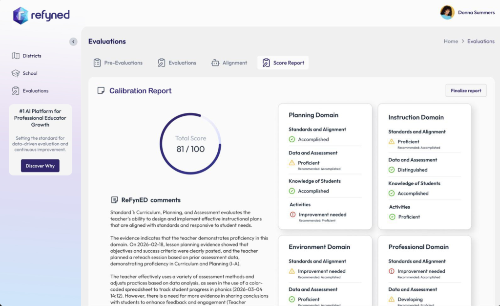The width and height of the screenshot is (500, 306).
Task: Select the Distinguished rating in Instruction Domain
Action: coord(413,170)
